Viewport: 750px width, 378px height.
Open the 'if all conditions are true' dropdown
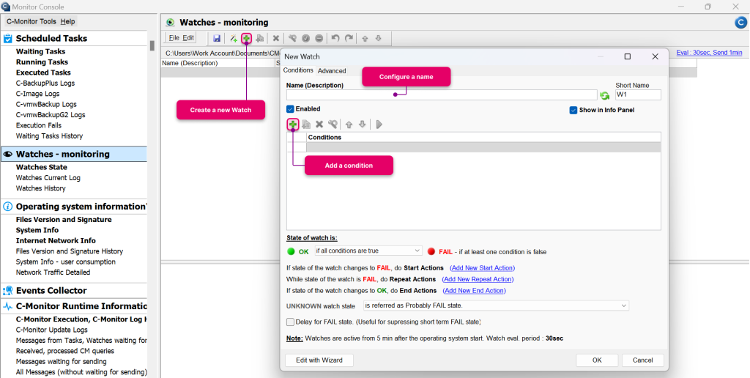tap(368, 251)
